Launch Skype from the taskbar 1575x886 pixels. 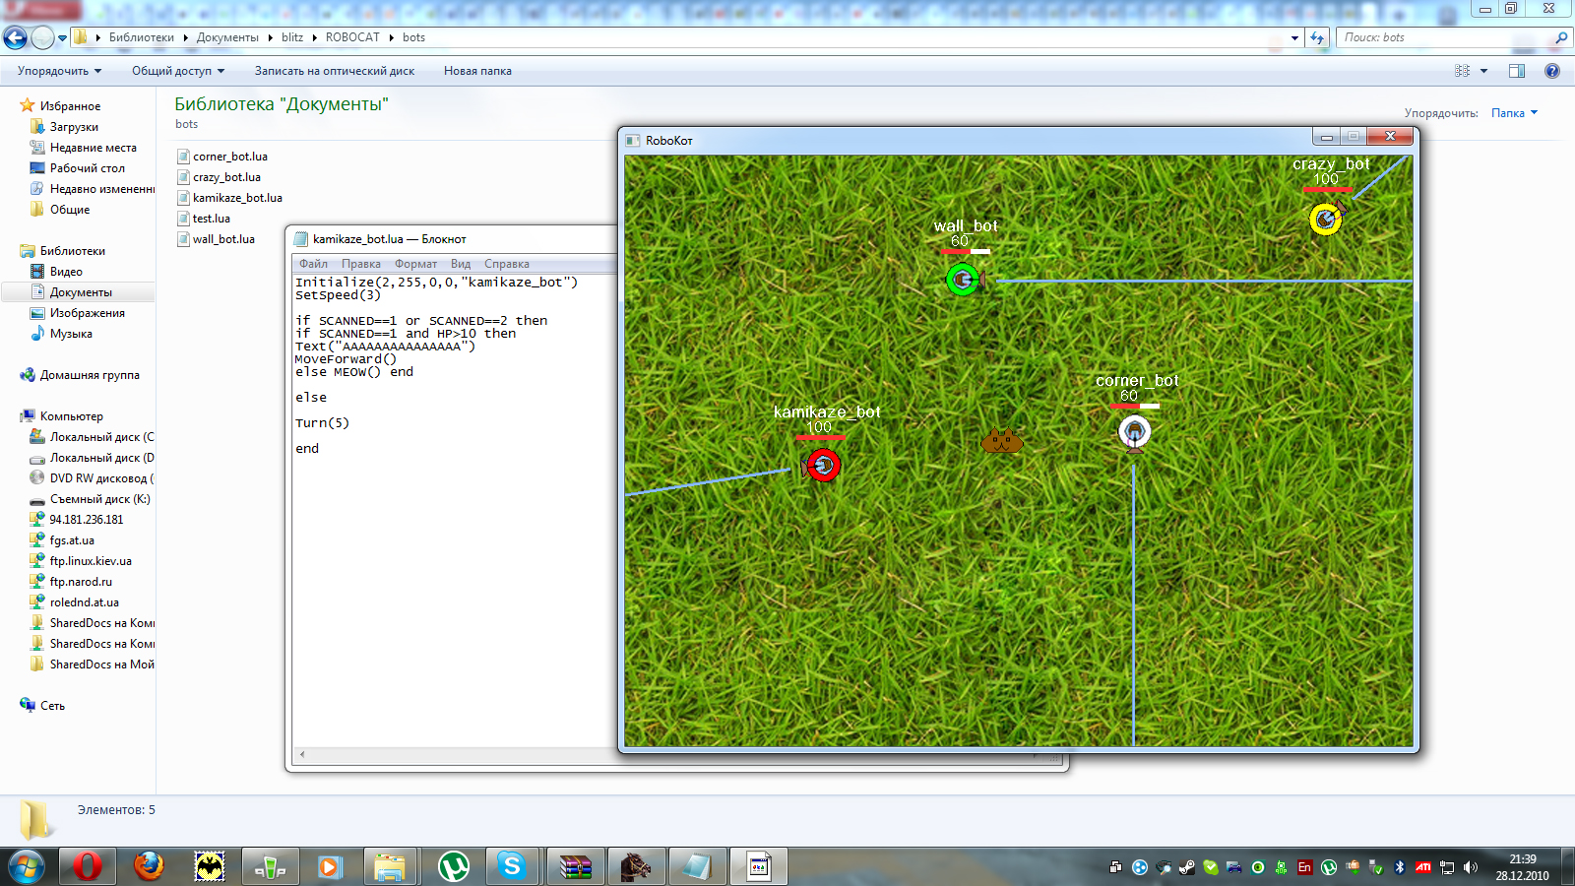click(x=511, y=866)
